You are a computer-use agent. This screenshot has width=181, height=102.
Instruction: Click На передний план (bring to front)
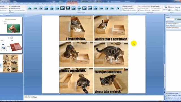(144, 6)
